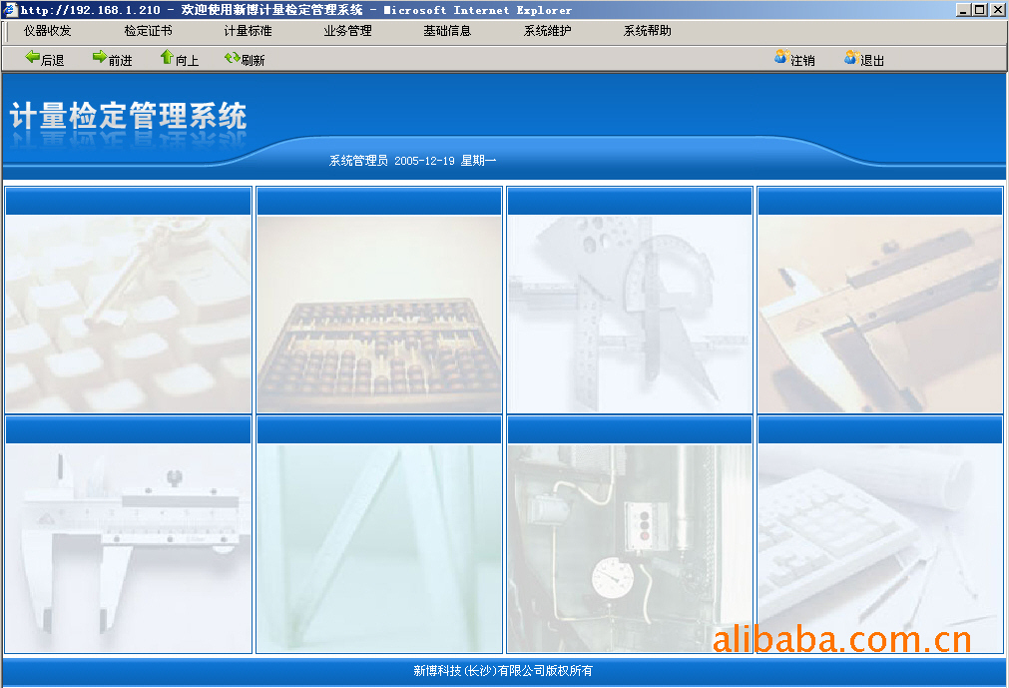Click the exit icon (退出)

click(x=850, y=58)
